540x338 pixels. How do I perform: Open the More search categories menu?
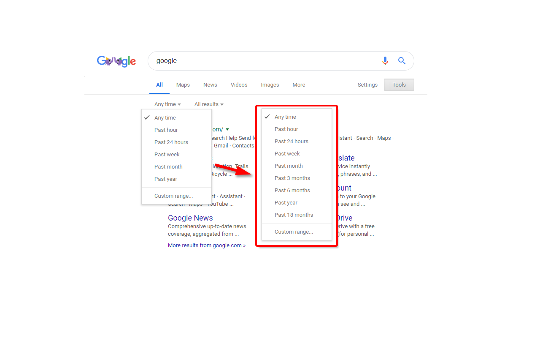tap(298, 84)
